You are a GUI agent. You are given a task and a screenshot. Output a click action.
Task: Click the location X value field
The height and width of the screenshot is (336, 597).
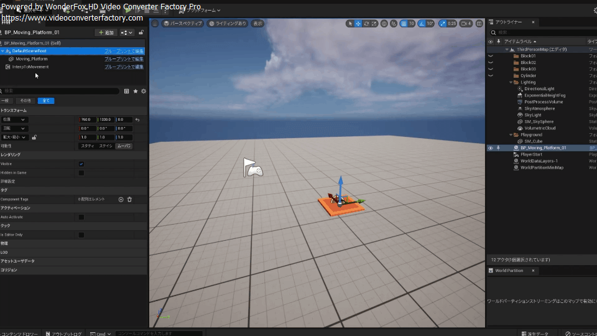(x=87, y=119)
